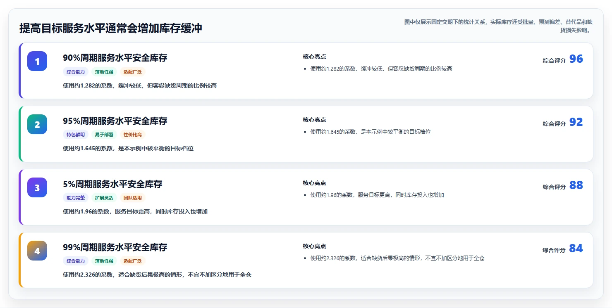Click the bullet point mentioning 1.96系数
Image resolution: width=612 pixels, height=308 pixels.
coord(377,195)
